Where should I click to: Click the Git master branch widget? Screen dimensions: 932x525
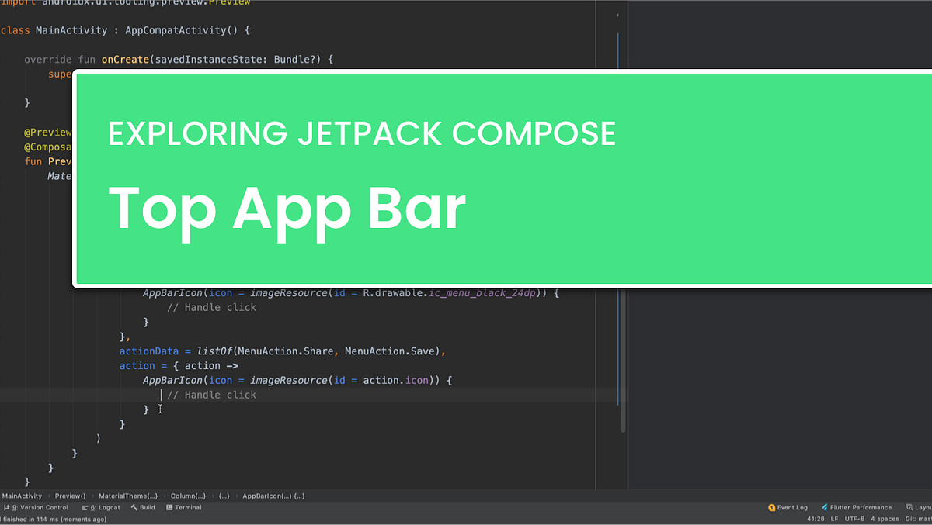pos(916,518)
